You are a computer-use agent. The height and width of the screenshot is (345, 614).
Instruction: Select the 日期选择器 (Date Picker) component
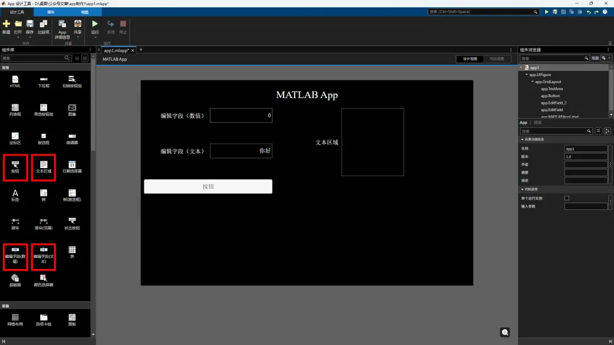pyautogui.click(x=72, y=167)
